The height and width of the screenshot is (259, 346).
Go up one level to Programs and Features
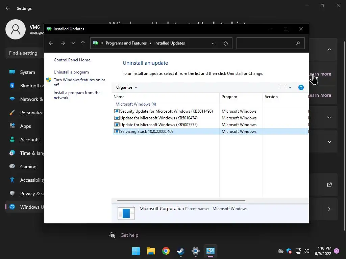pyautogui.click(x=83, y=43)
